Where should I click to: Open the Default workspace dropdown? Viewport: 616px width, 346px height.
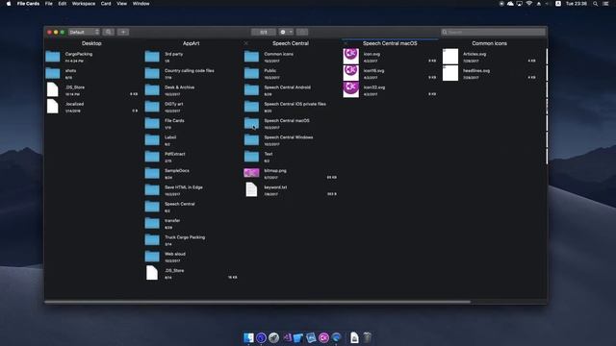coord(84,32)
